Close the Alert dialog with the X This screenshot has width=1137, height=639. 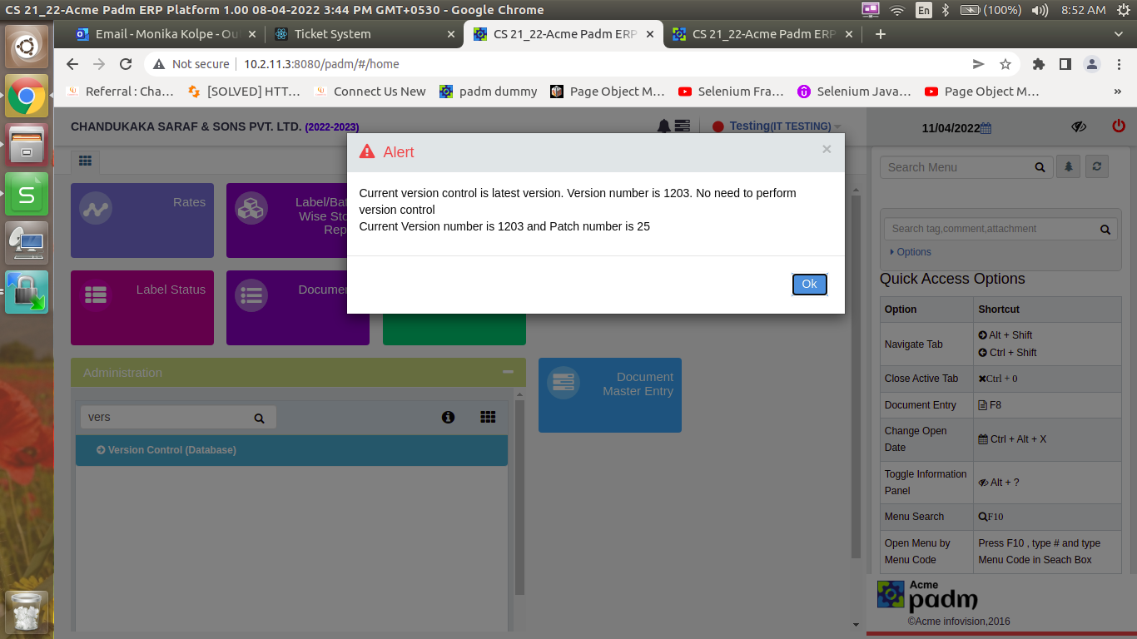point(827,149)
